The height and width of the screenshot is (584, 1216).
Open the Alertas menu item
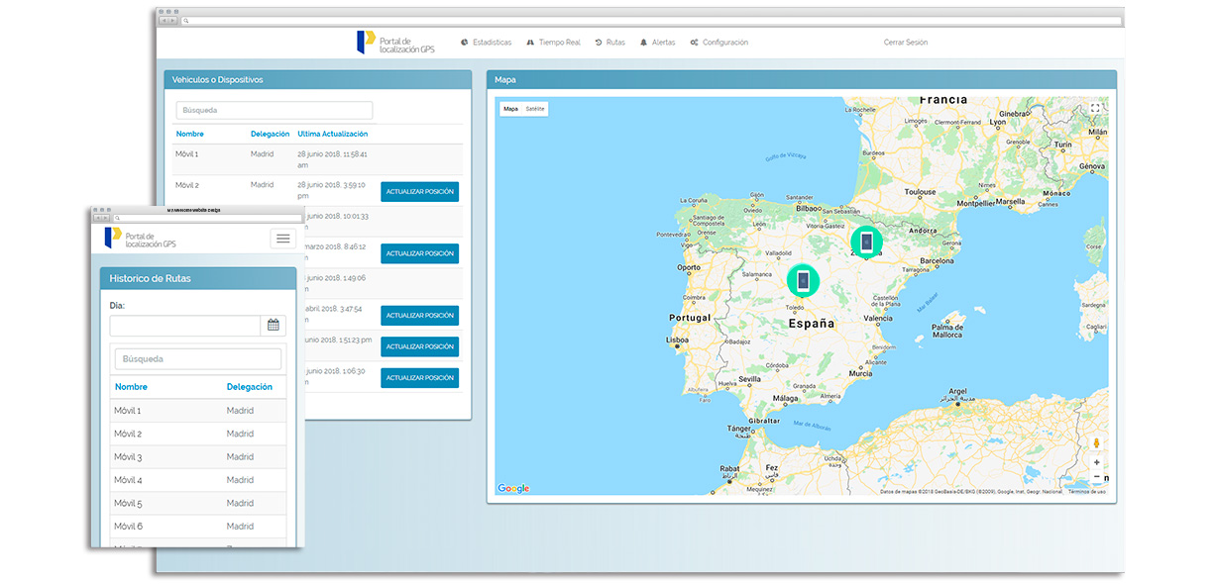tap(658, 43)
